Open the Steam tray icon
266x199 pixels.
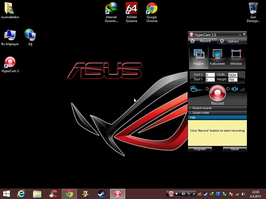[x=206, y=194]
